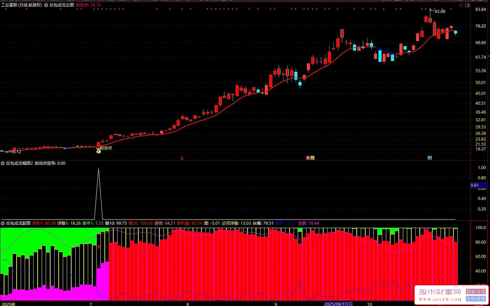Click the 增: -5.01 readout
The width and height of the screenshot is (490, 306).
212,223
